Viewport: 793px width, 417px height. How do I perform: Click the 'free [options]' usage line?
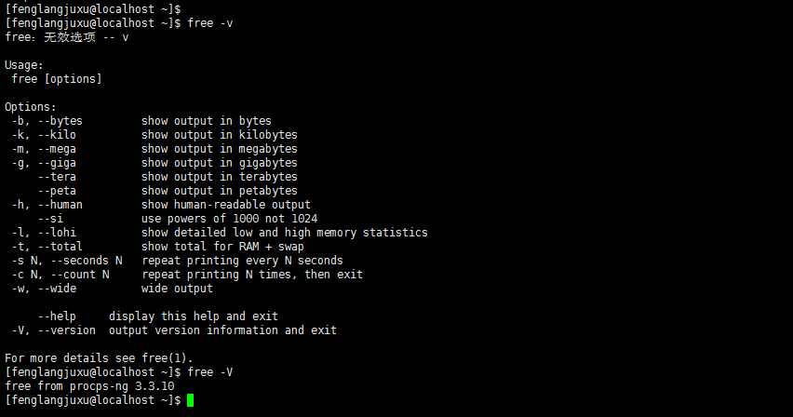tap(57, 79)
